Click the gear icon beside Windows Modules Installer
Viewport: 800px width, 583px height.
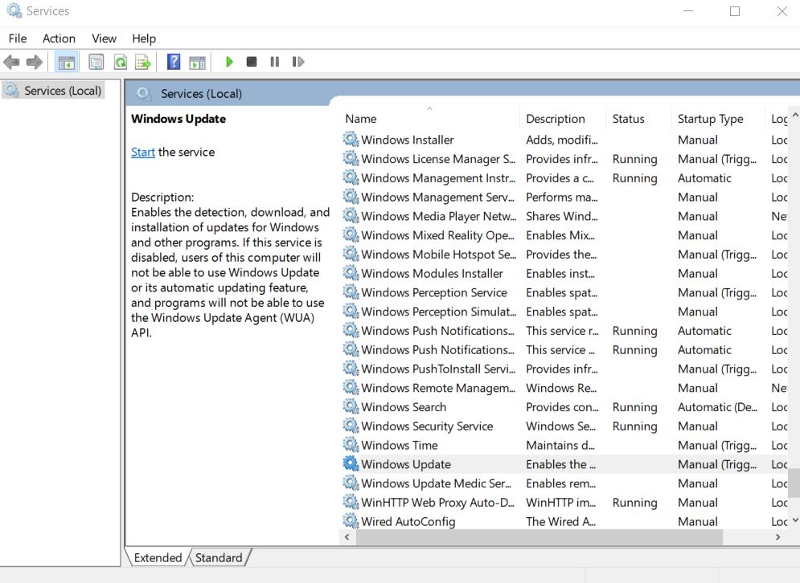[351, 273]
